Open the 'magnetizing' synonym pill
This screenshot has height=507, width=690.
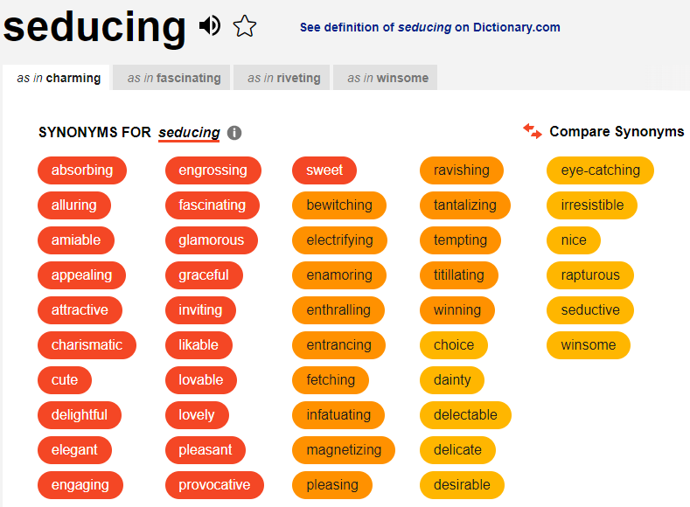[344, 450]
